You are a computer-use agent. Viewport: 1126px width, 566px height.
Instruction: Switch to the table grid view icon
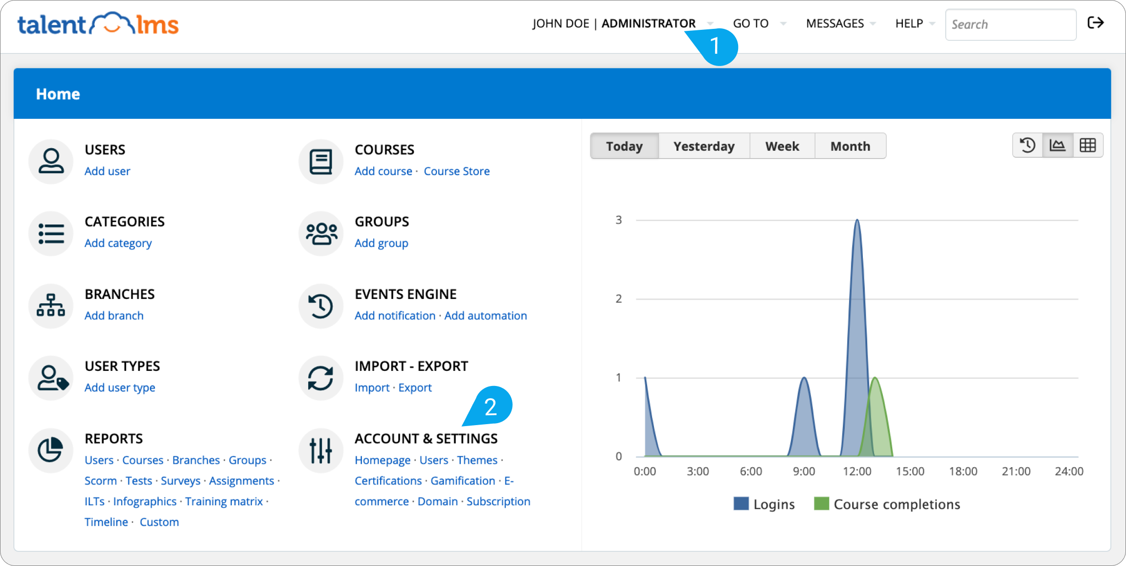point(1088,145)
